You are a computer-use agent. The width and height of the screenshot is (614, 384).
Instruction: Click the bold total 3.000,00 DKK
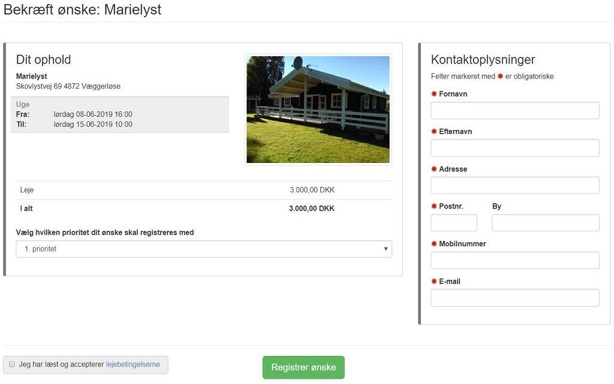(x=312, y=208)
